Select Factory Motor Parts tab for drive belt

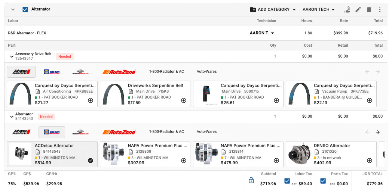click(x=80, y=72)
